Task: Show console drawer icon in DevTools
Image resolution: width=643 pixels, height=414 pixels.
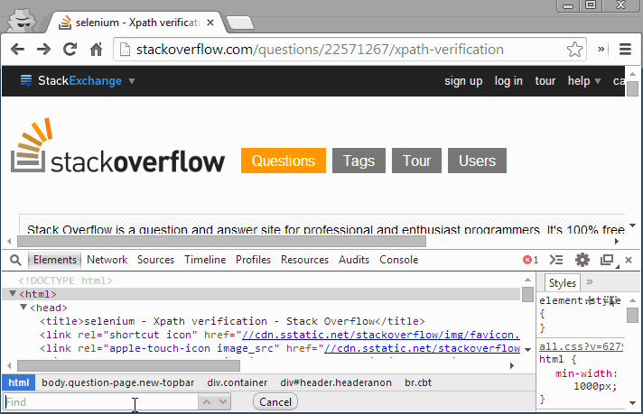Action: 556,260
